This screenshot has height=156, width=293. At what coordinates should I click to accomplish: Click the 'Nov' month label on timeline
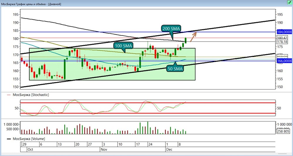[x=104, y=150]
